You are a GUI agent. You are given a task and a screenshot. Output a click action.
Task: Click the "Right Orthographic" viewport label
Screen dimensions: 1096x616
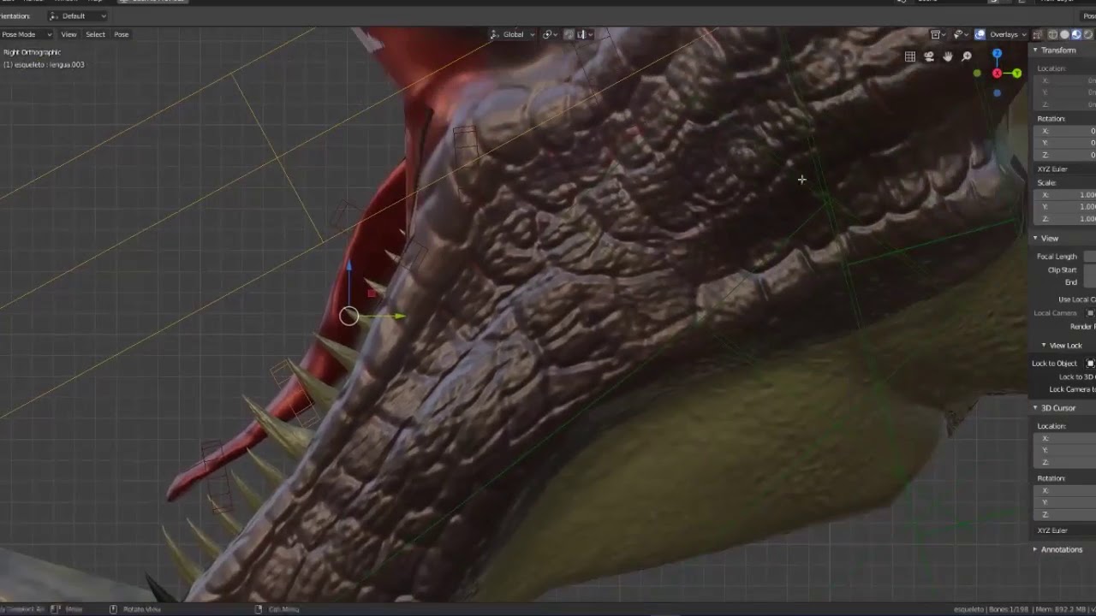pyautogui.click(x=32, y=52)
